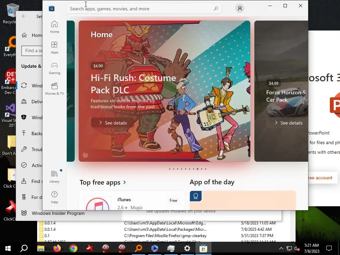Click the 7/8/2023 4:42 AM date cell
340x255 pixels.
coord(256,229)
